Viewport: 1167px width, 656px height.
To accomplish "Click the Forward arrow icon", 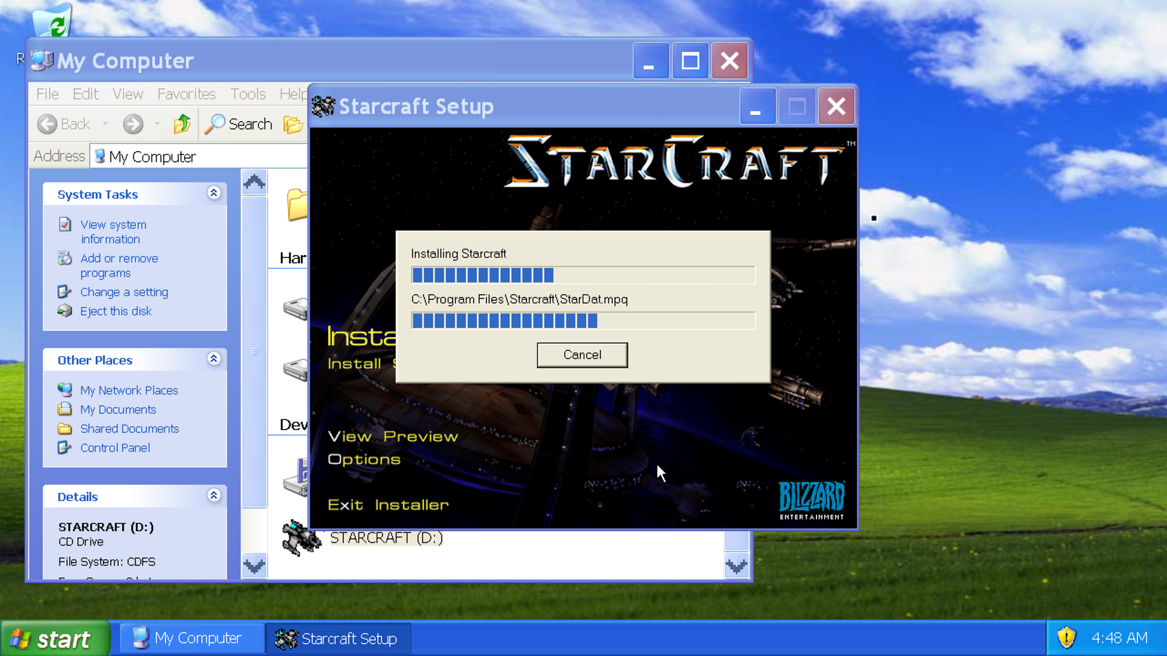I will [133, 124].
